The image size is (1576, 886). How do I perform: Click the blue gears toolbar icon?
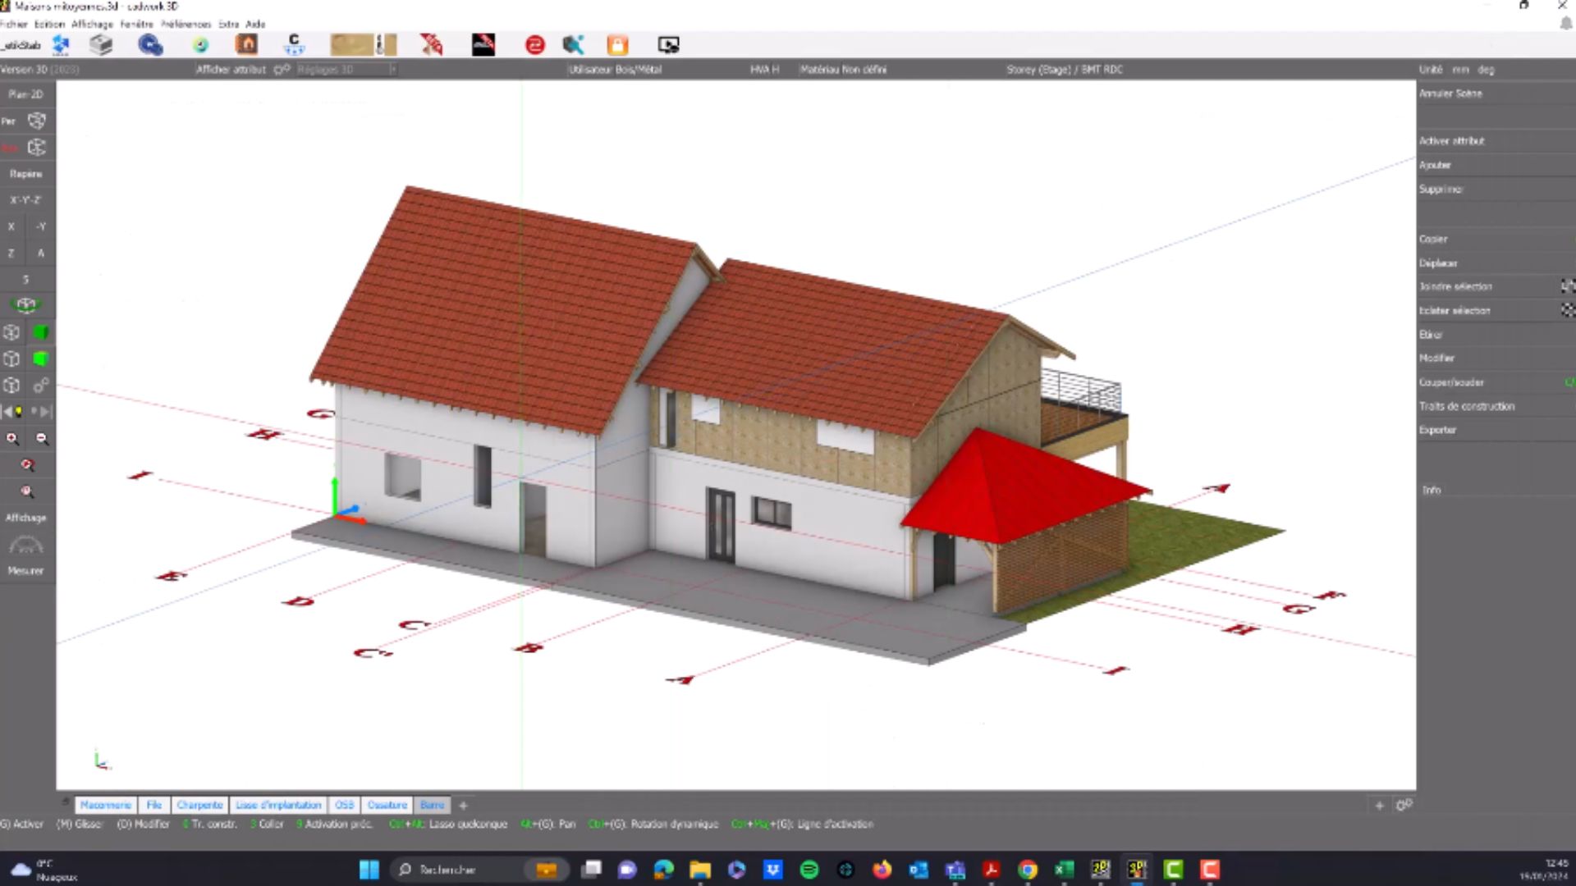(150, 45)
